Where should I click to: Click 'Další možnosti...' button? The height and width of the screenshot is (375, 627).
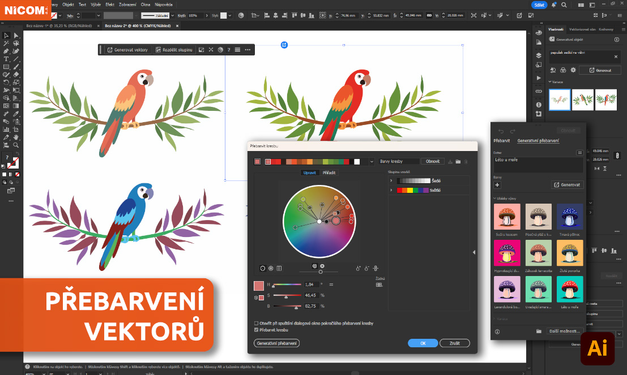click(564, 331)
